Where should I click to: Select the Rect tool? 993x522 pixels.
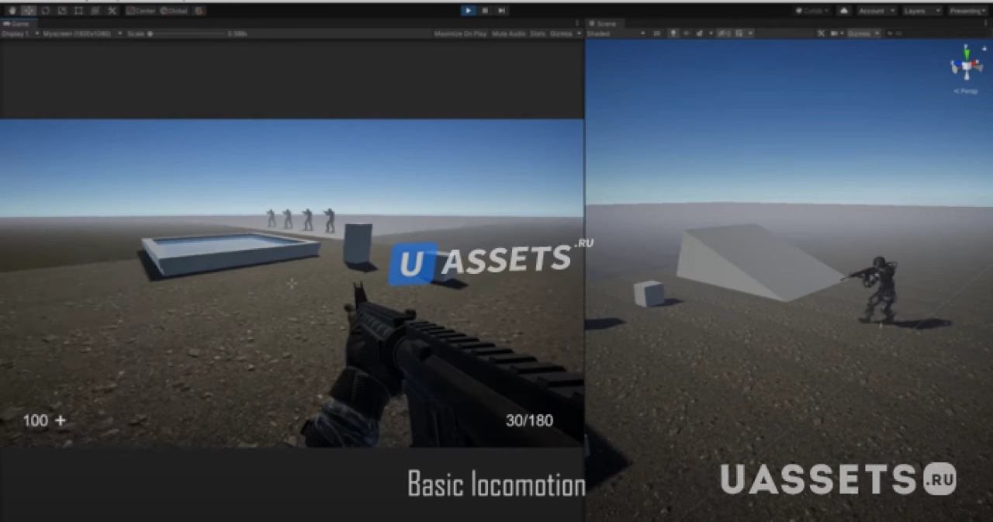78,11
